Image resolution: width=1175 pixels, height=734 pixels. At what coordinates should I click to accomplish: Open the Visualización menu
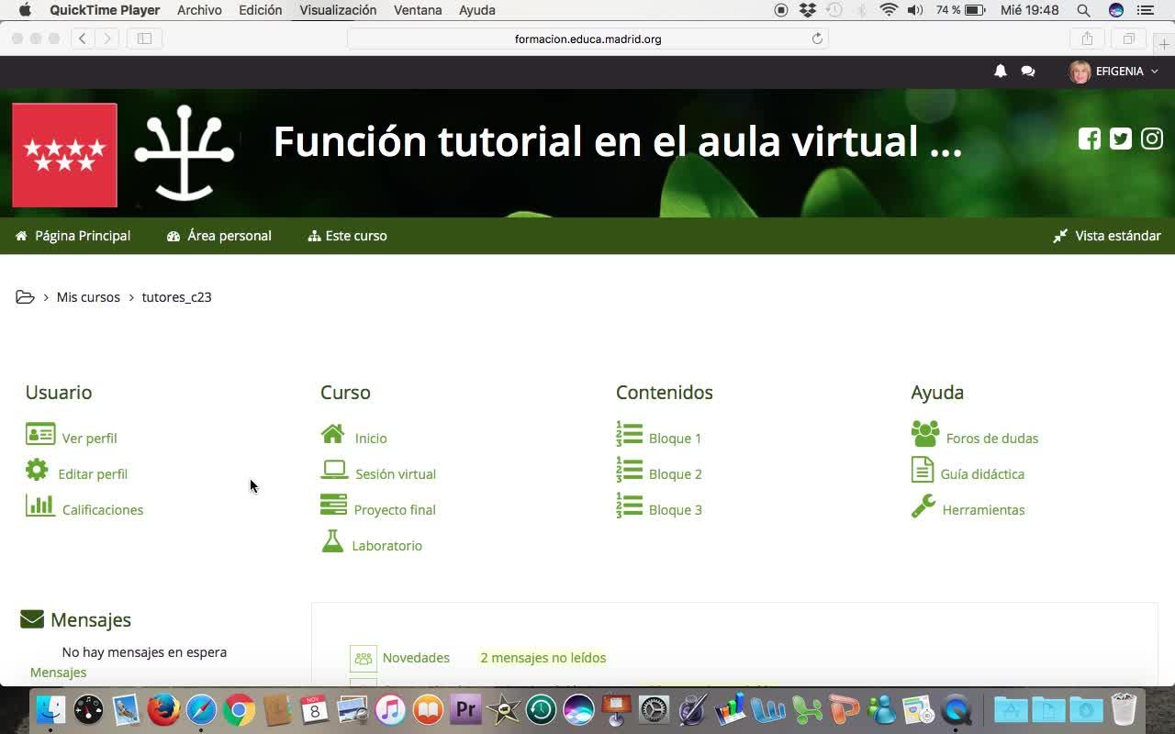coord(338,10)
